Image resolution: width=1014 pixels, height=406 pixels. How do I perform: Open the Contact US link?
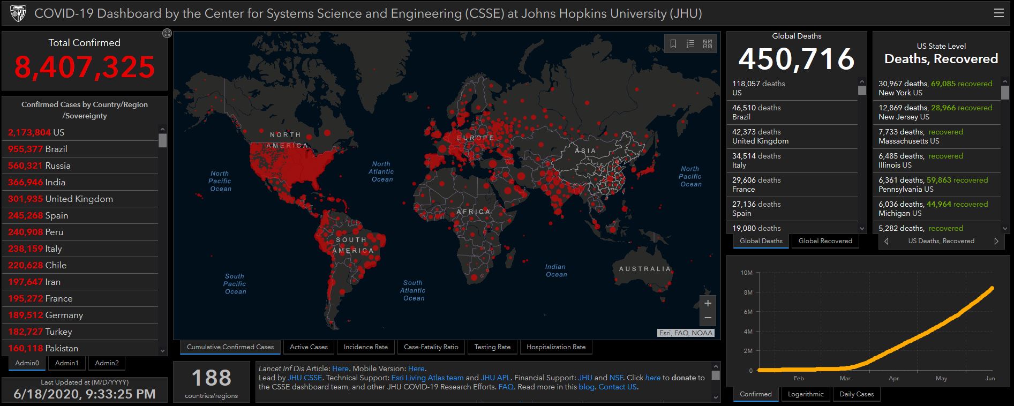tap(618, 387)
